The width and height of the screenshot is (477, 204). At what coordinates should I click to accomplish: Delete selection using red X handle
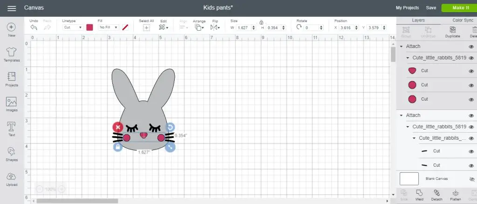point(118,127)
